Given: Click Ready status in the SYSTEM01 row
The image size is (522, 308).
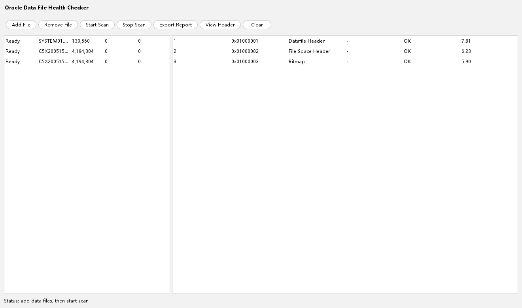Looking at the screenshot, I should point(13,41).
